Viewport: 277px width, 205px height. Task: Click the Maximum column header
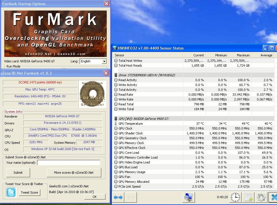click(240, 55)
